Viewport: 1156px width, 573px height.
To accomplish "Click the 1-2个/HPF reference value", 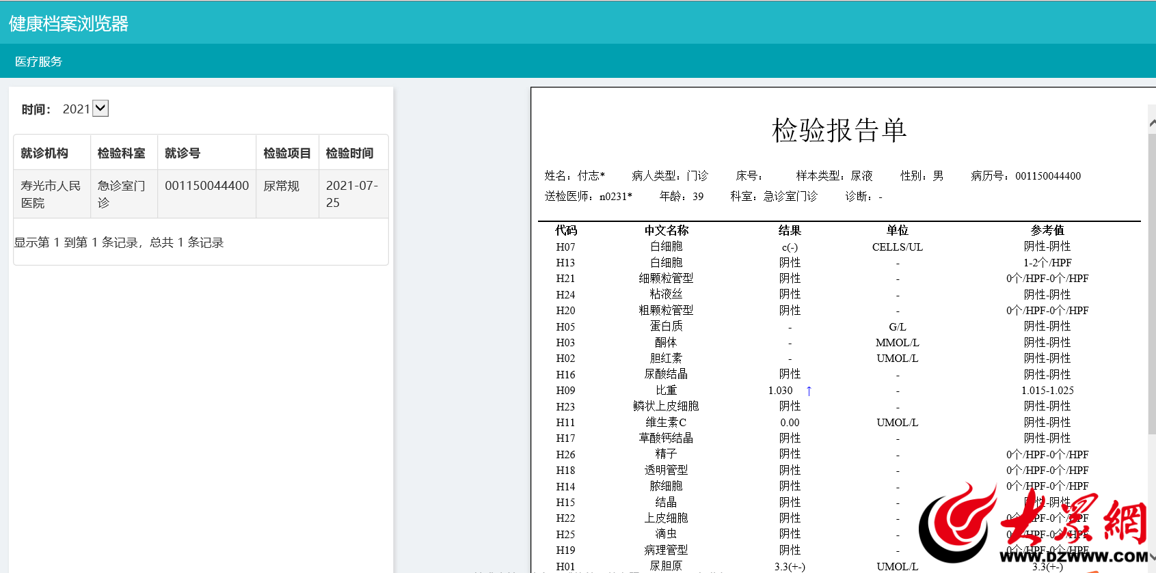I will tap(1047, 263).
